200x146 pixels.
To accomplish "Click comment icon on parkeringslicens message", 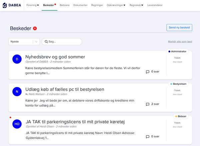I will point(148,137).
